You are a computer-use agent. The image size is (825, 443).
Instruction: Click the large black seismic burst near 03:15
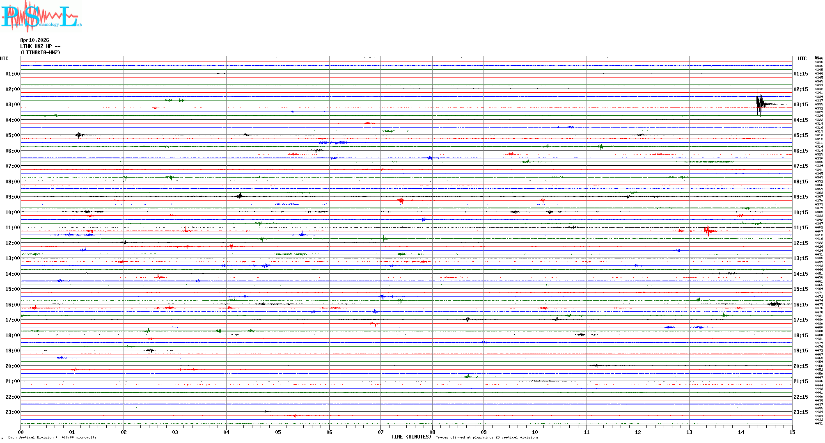click(x=759, y=103)
